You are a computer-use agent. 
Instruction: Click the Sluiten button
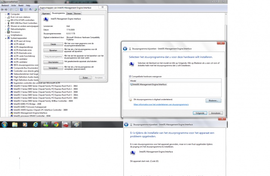pyautogui.click(x=85, y=78)
